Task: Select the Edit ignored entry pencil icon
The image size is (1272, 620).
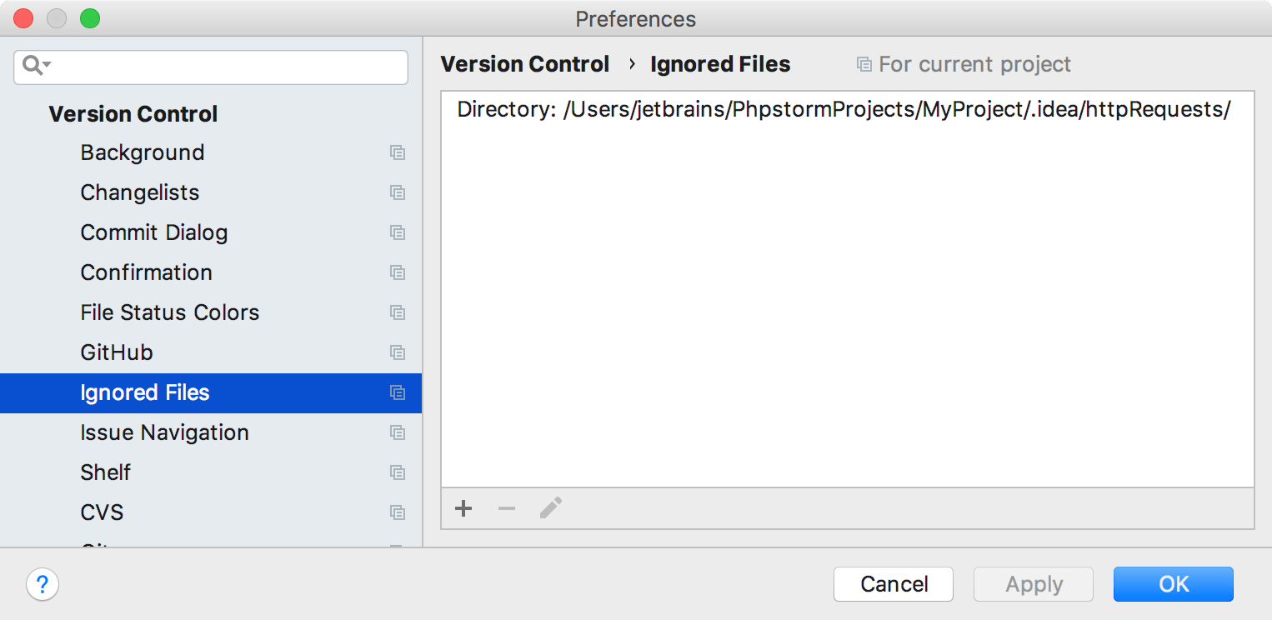Action: (550, 508)
